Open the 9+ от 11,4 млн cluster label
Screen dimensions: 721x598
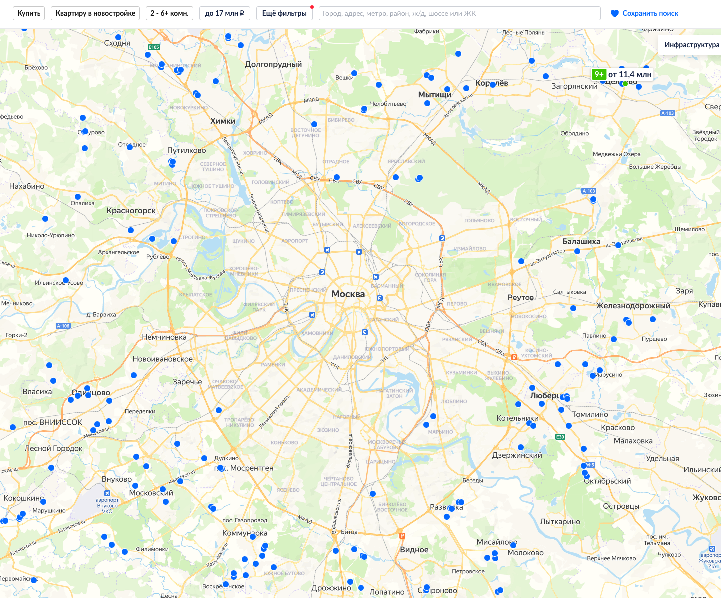pyautogui.click(x=623, y=74)
